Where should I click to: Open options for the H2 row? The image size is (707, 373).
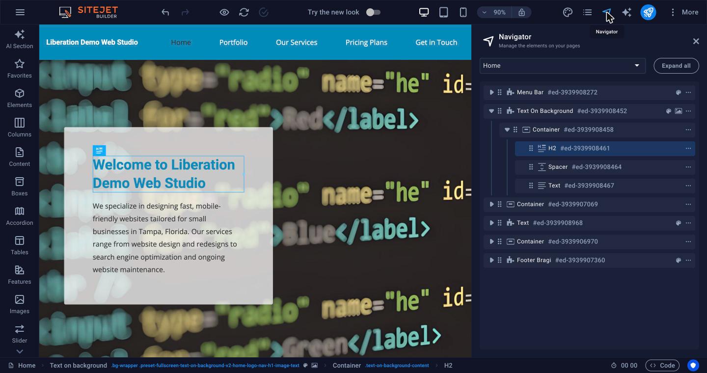tap(688, 148)
